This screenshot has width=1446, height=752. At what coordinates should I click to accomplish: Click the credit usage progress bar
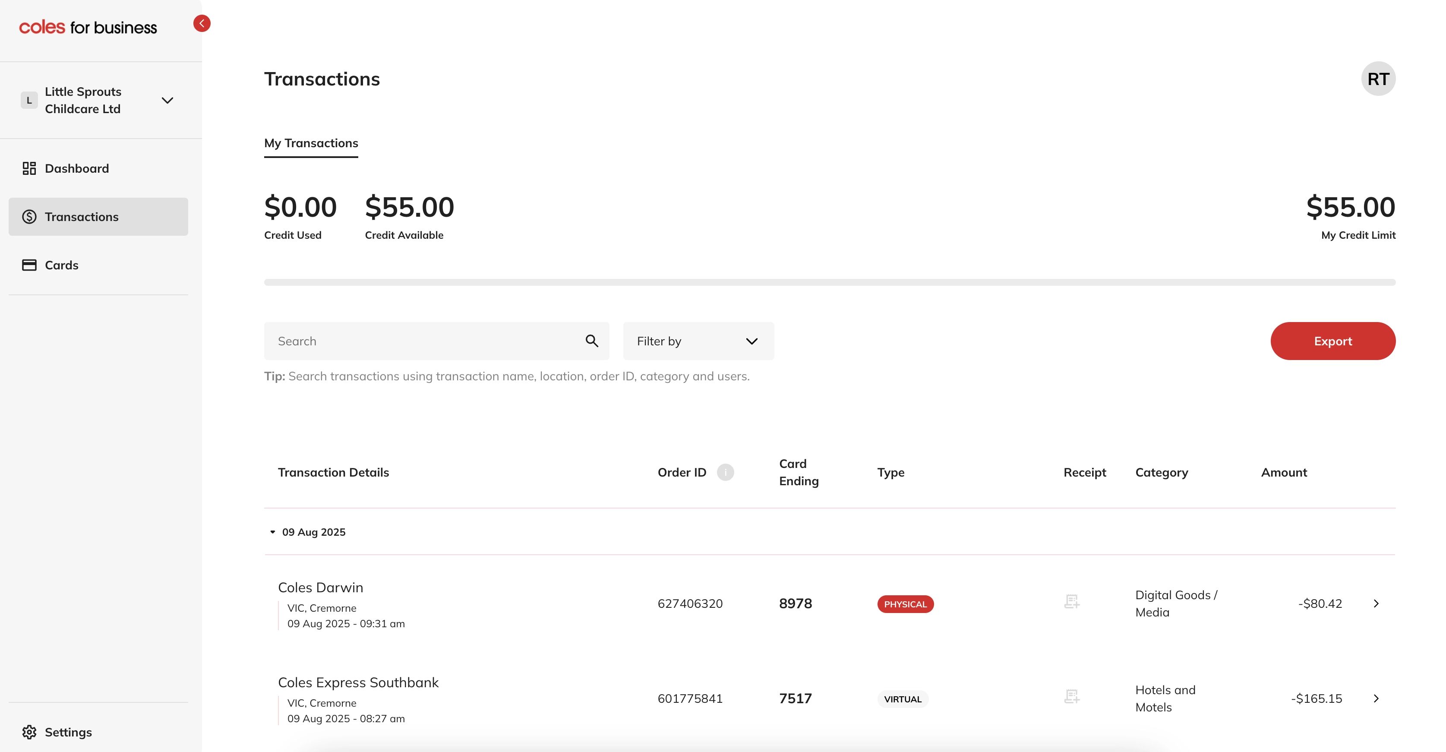pyautogui.click(x=830, y=282)
